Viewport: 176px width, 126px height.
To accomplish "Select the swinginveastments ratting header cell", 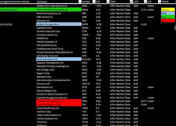I will tap(15, 2).
